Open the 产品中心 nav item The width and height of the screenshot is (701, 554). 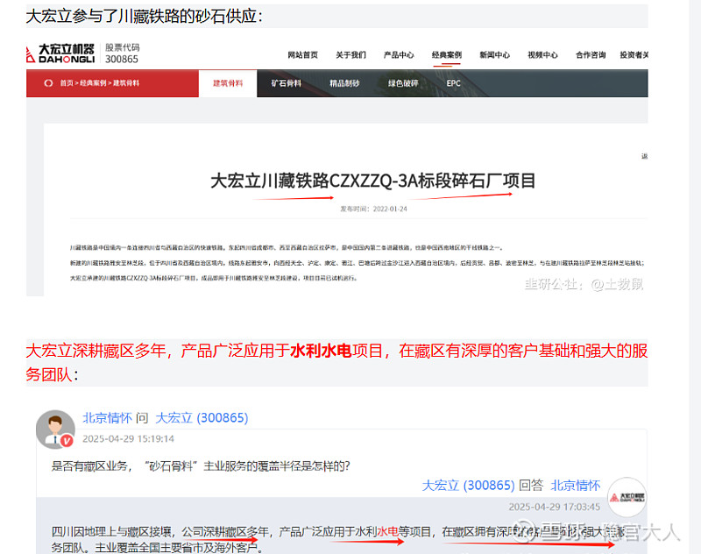point(399,55)
